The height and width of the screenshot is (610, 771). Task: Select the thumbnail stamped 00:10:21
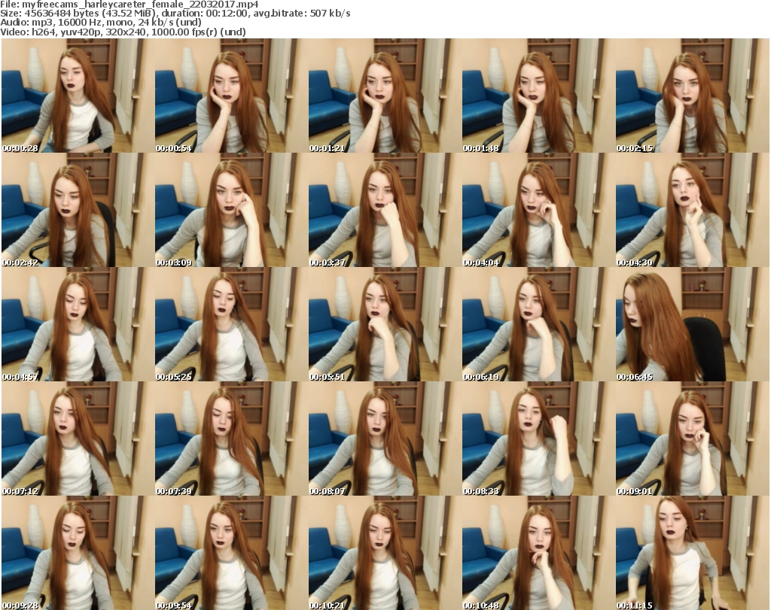click(385, 553)
